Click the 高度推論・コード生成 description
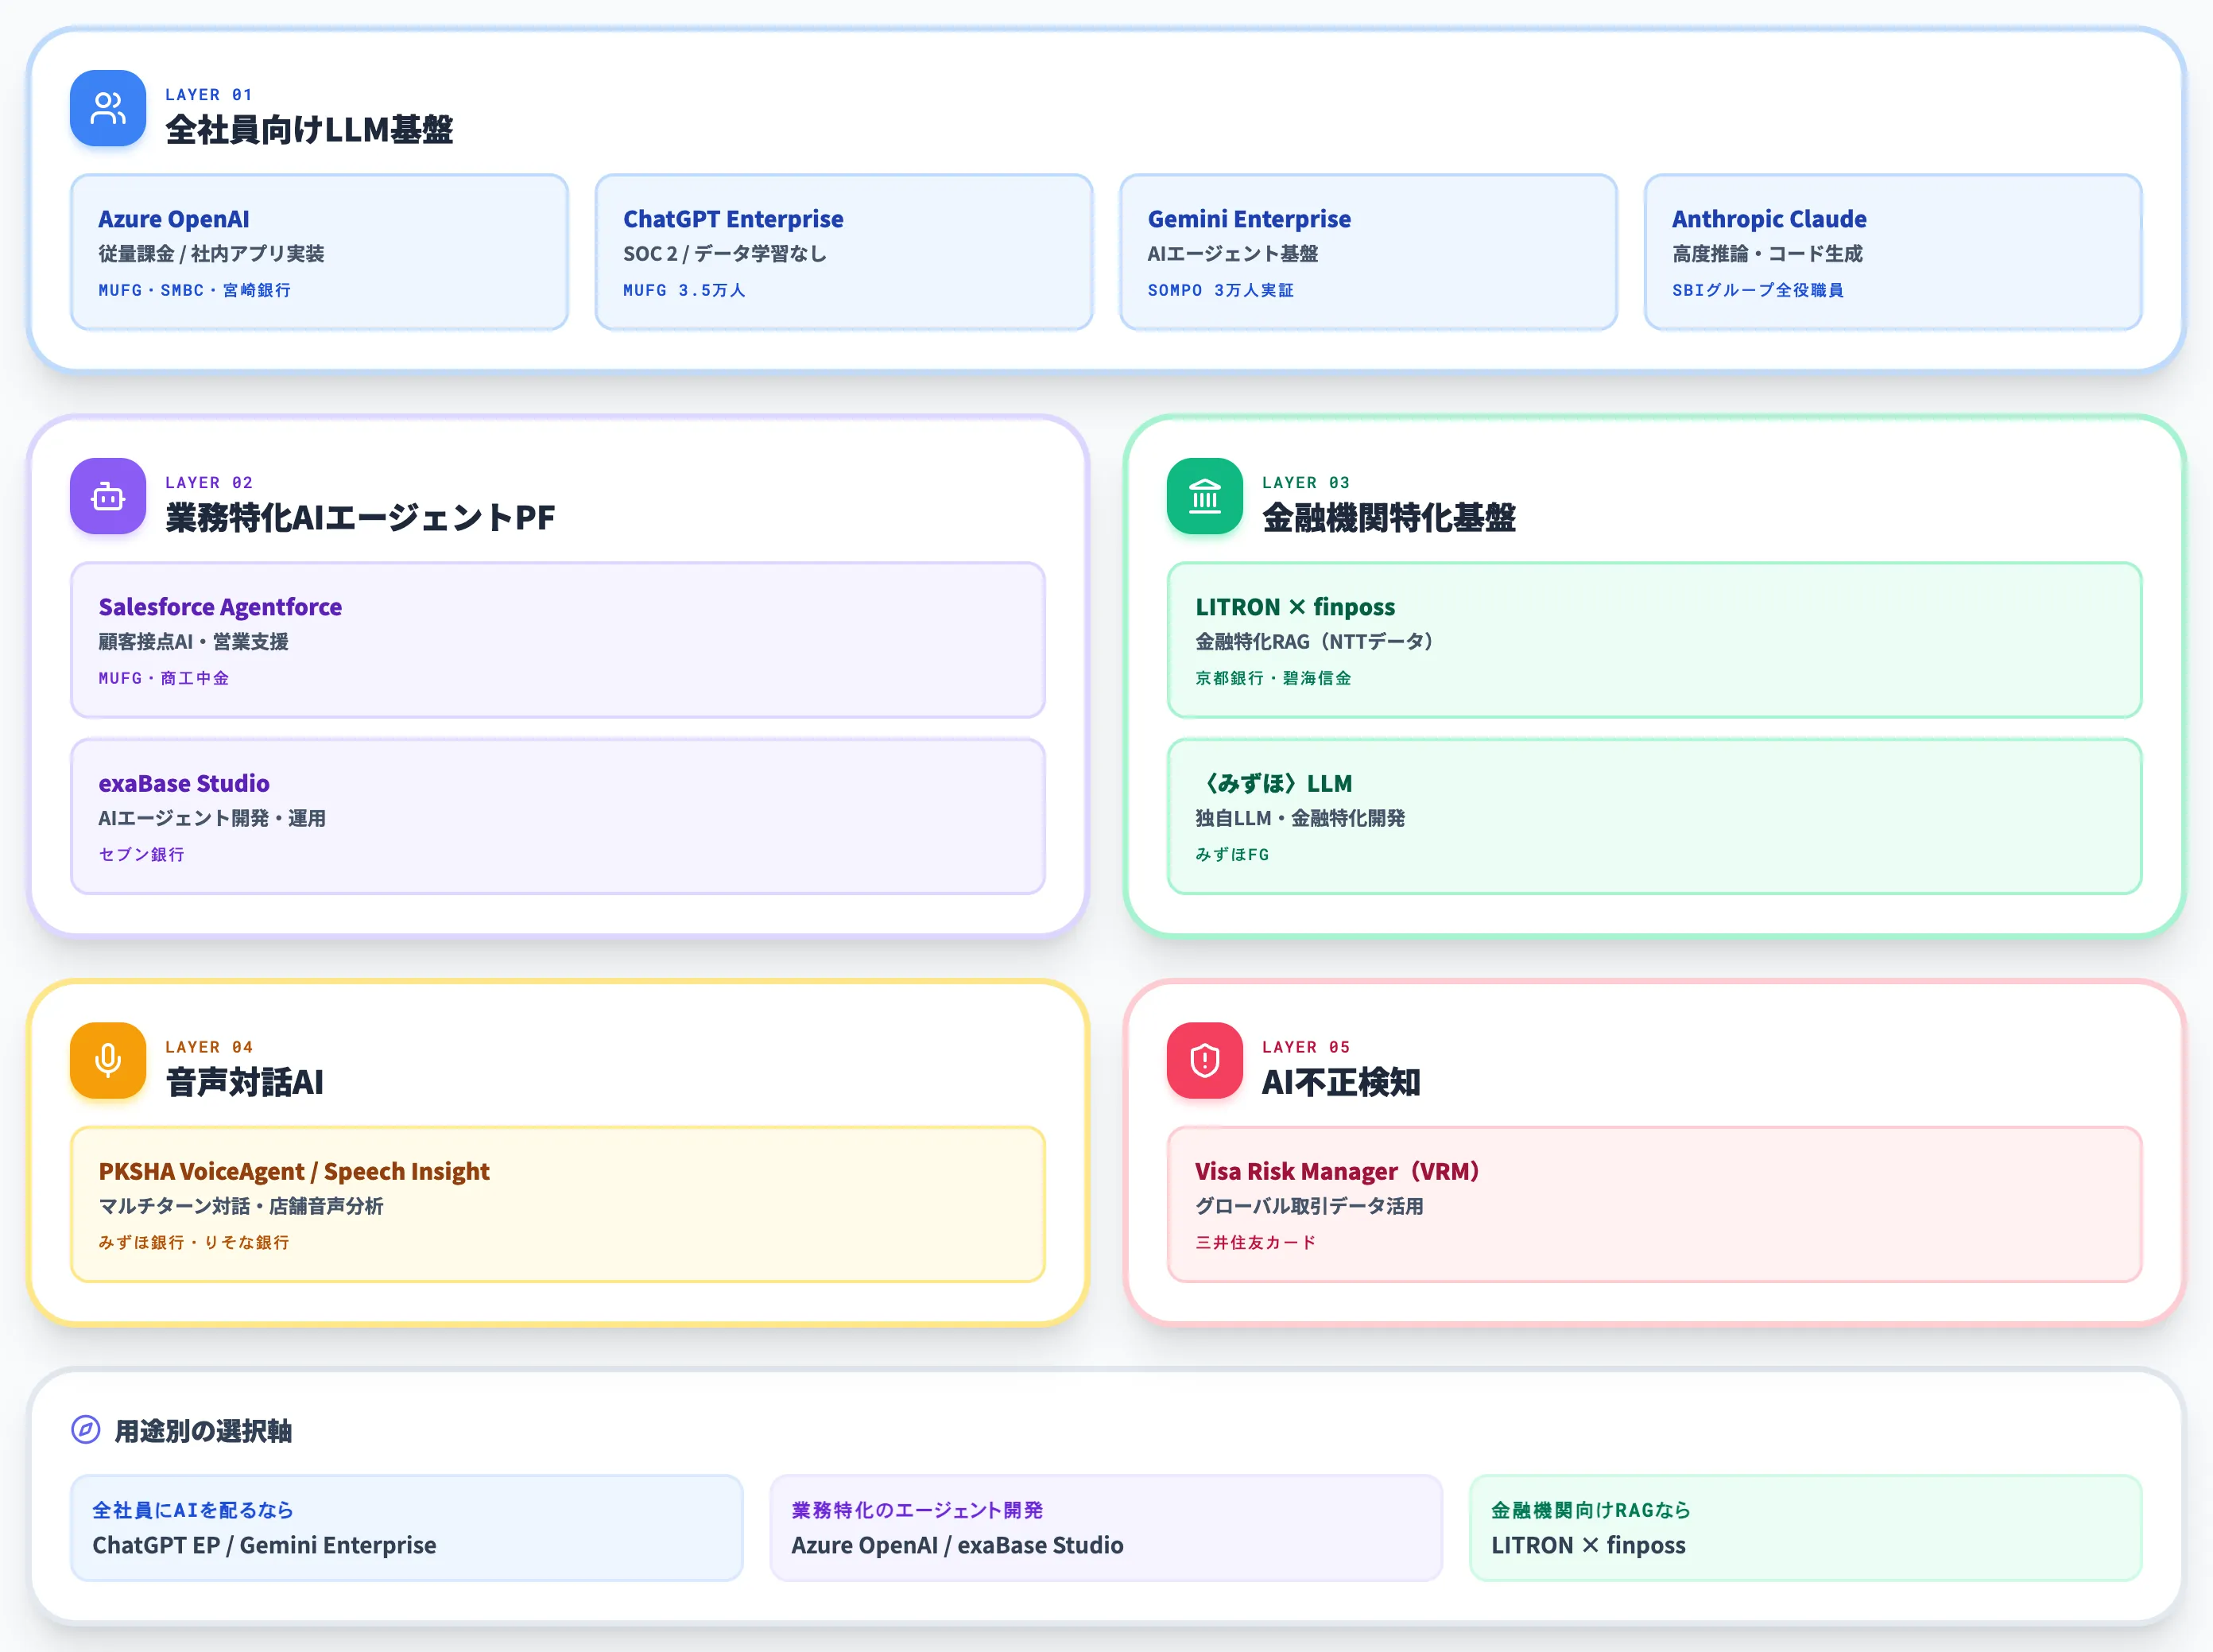Screen dimensions: 2213x1652 tap(1767, 254)
